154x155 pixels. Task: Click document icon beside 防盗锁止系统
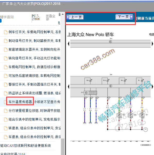(6, 93)
